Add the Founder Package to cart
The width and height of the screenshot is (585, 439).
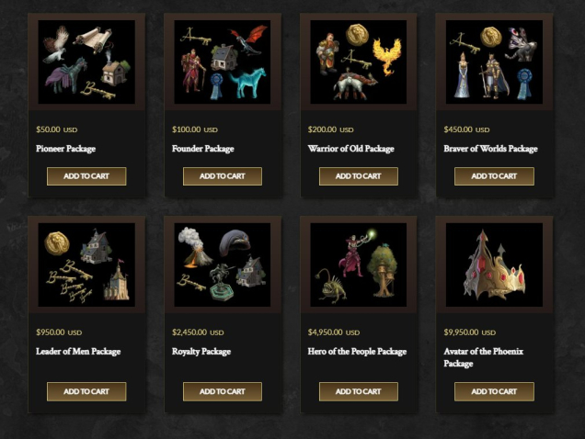(x=223, y=176)
